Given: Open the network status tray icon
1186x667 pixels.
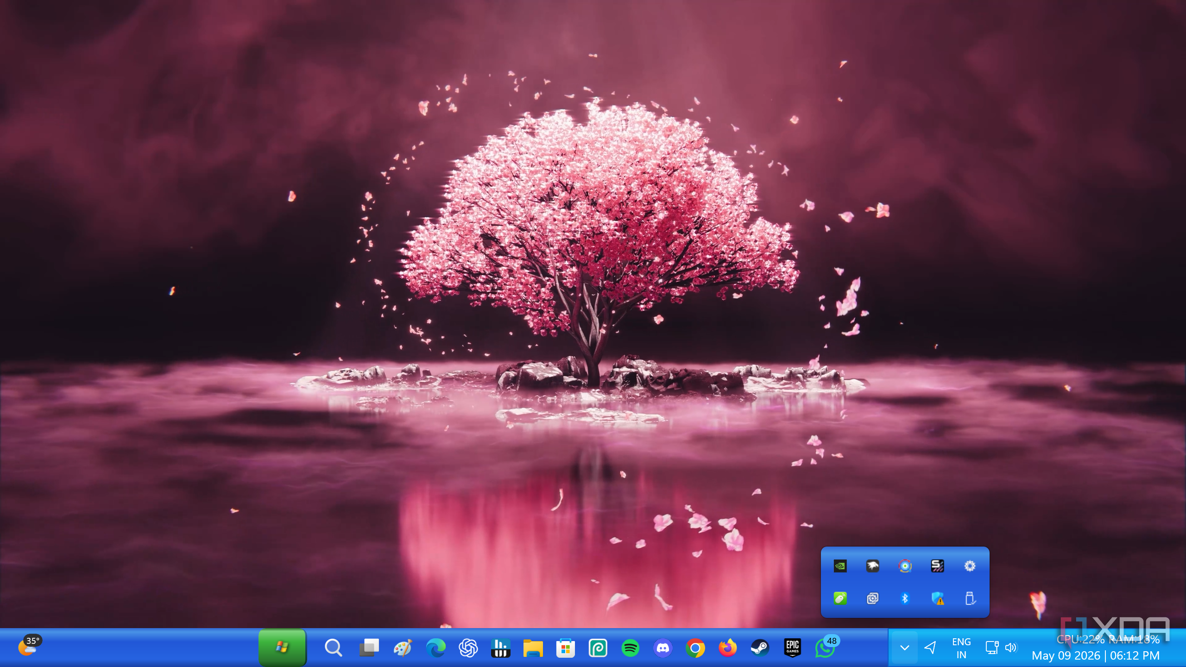Looking at the screenshot, I should pyautogui.click(x=991, y=648).
